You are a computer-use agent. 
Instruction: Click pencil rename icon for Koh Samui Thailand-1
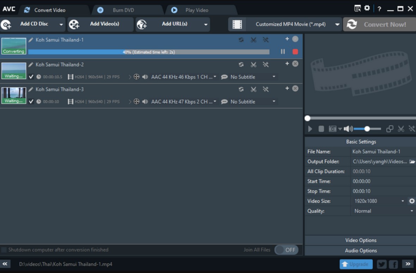(31, 40)
